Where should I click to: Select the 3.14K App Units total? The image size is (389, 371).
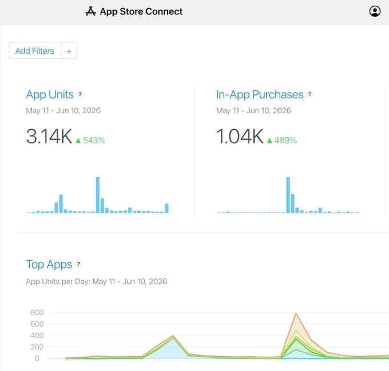click(49, 136)
